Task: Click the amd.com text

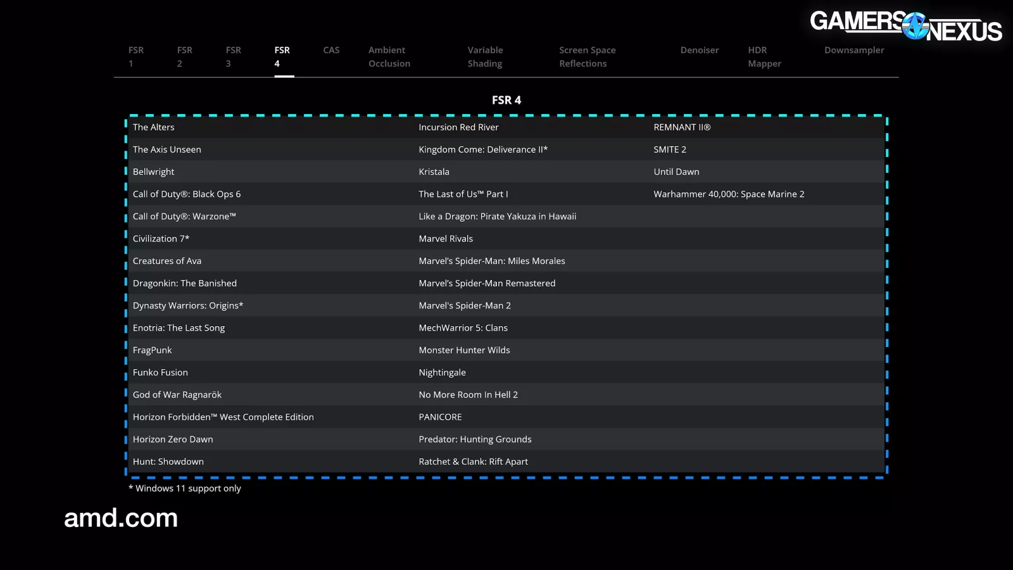Action: coord(121,518)
